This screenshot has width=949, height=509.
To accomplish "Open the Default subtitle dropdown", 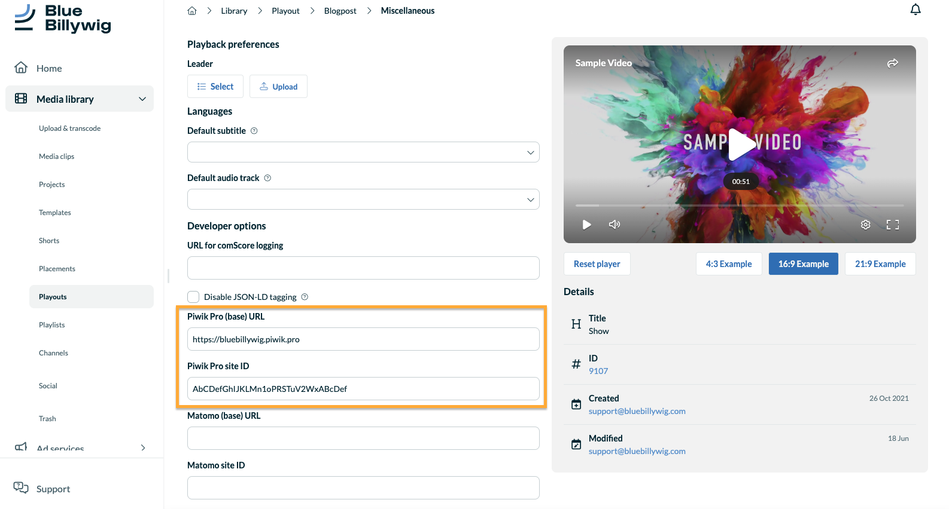I will click(363, 152).
